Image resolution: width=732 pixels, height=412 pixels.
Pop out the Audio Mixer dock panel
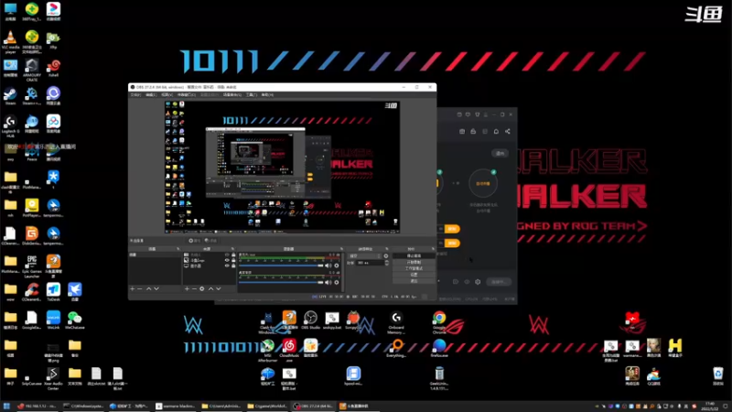tap(341, 249)
